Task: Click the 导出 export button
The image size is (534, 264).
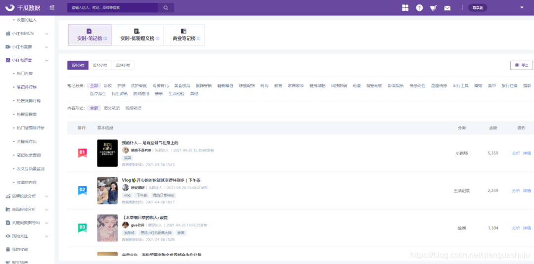Action: (x=522, y=65)
